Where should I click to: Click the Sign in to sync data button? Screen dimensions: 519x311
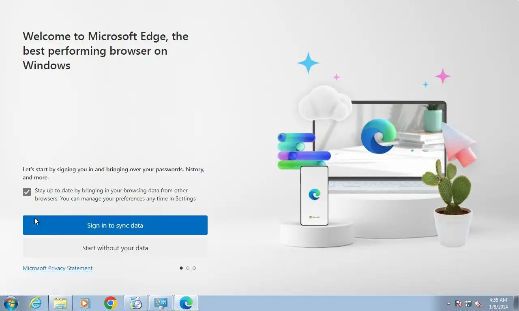click(x=115, y=225)
